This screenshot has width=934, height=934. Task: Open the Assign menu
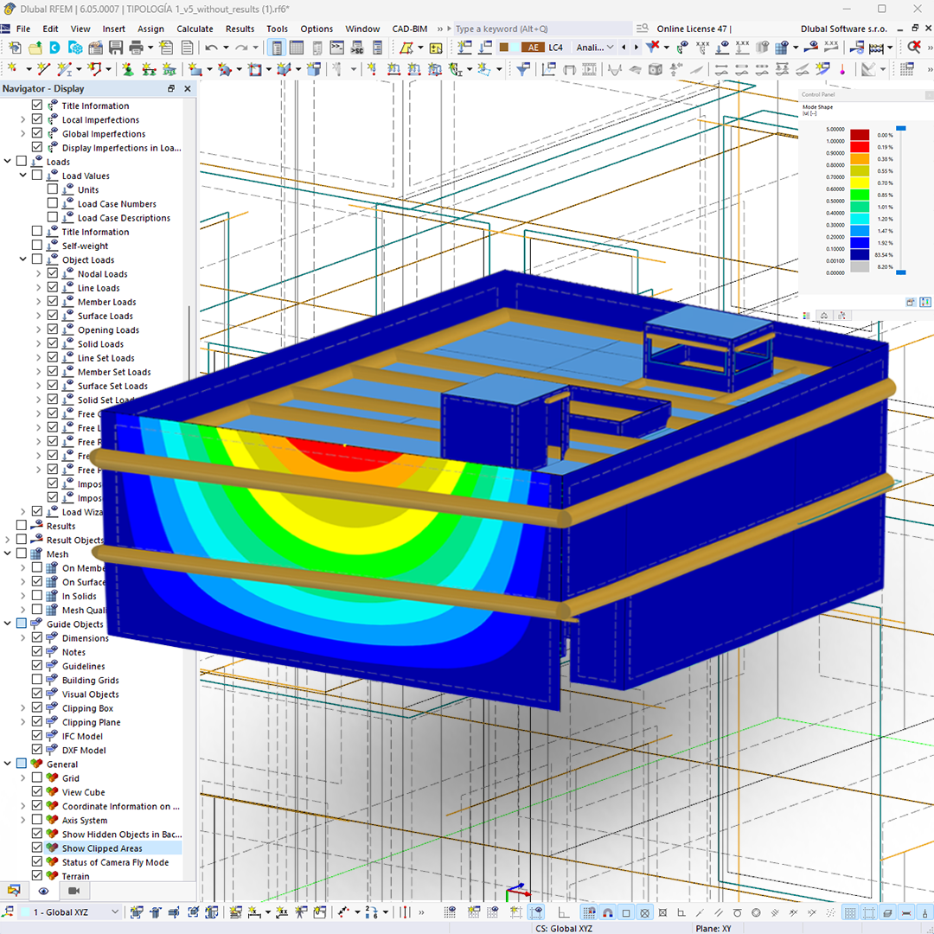click(150, 29)
